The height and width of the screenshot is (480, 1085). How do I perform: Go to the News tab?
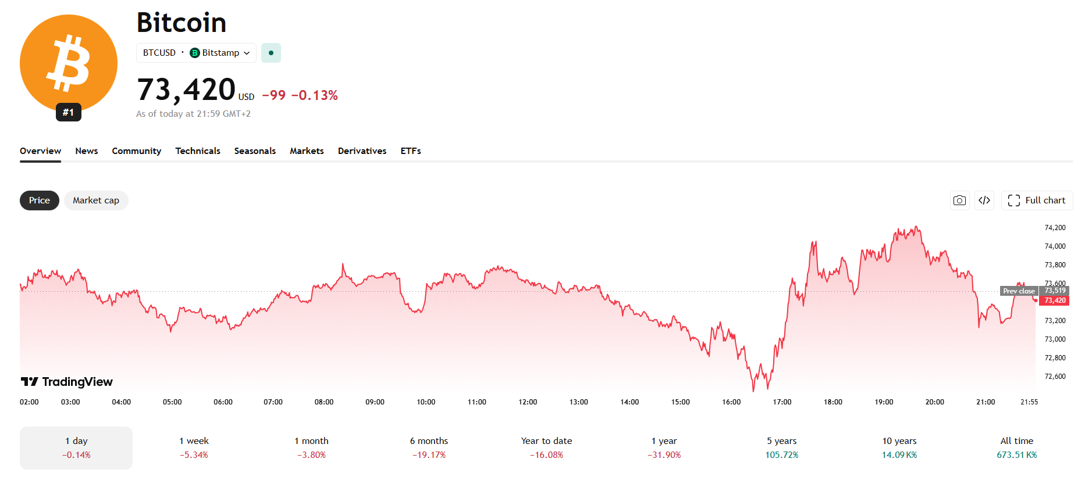point(87,151)
